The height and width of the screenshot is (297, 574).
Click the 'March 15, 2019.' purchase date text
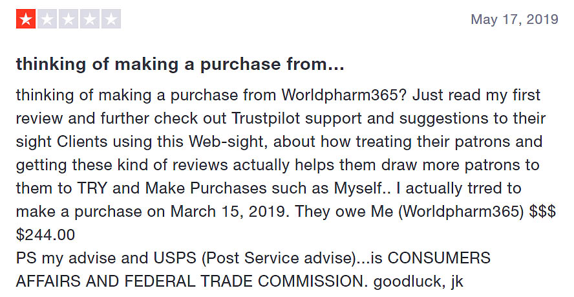[230, 212]
